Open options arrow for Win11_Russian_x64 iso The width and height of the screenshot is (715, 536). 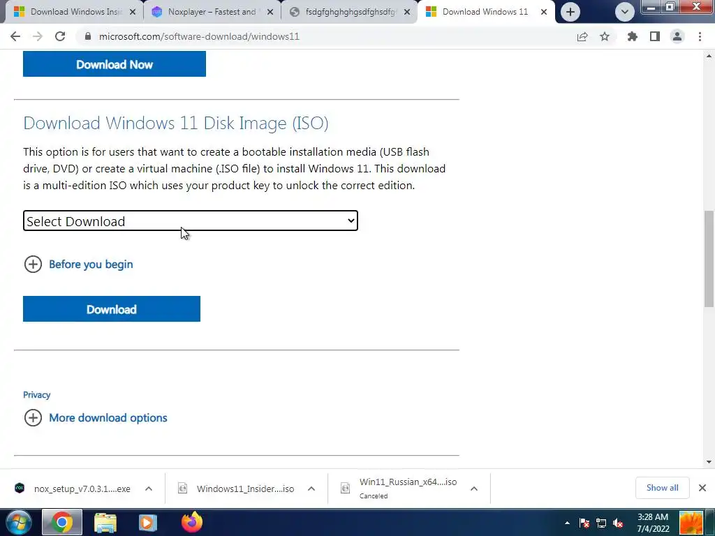click(x=474, y=489)
